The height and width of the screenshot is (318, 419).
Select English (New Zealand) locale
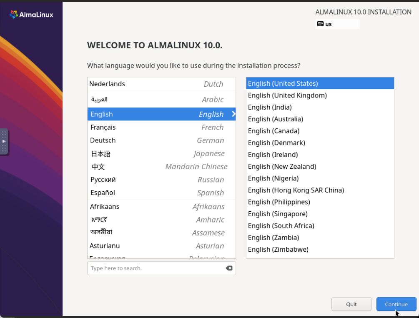tap(320, 166)
